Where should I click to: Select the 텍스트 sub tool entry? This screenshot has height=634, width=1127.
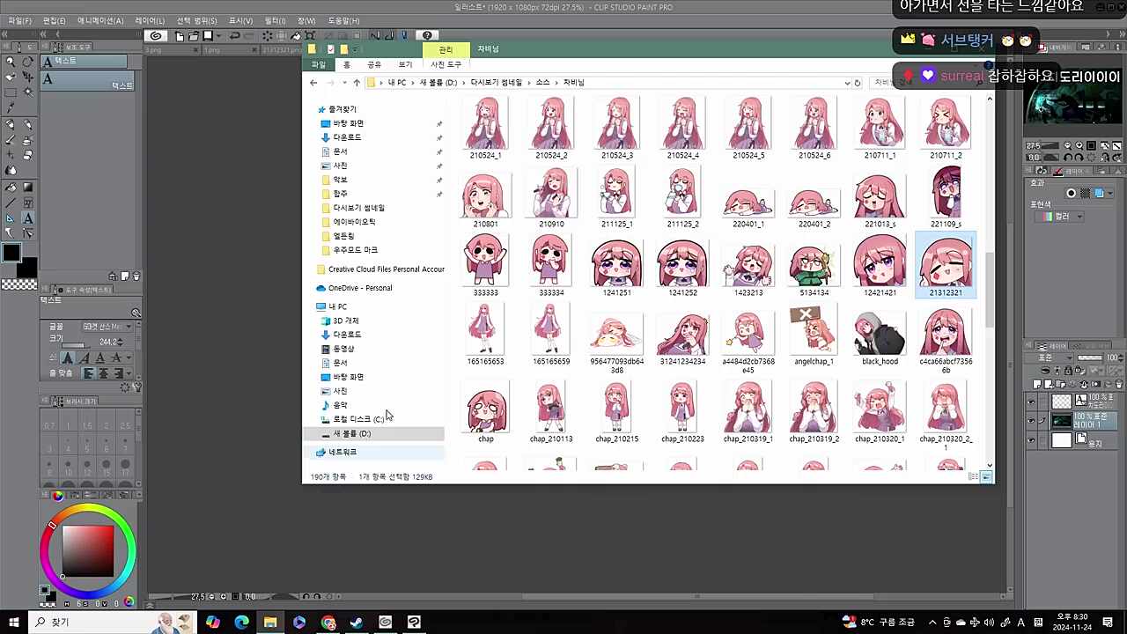86,79
